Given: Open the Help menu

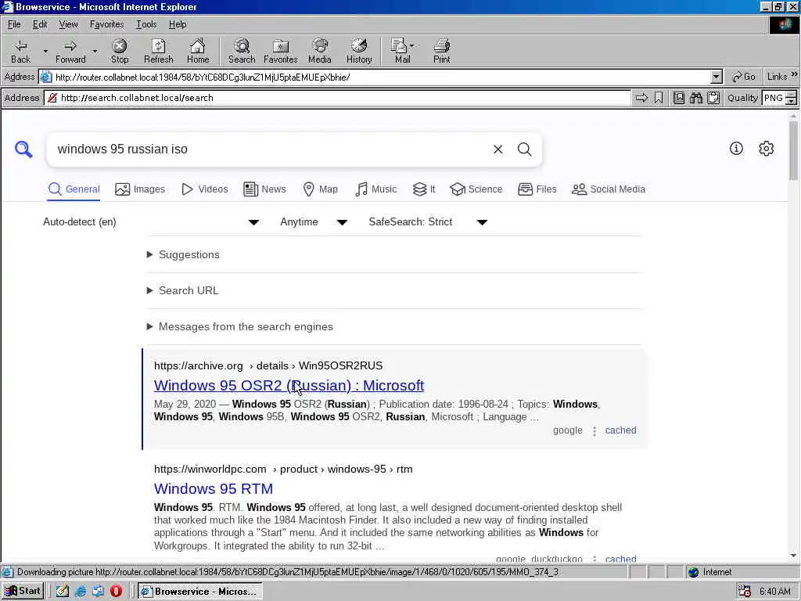Looking at the screenshot, I should pos(178,24).
